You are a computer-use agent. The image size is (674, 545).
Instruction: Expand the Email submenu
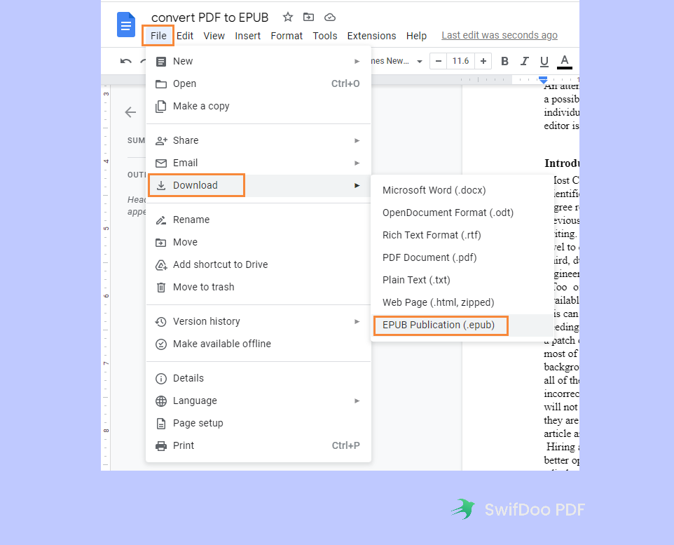tap(259, 163)
